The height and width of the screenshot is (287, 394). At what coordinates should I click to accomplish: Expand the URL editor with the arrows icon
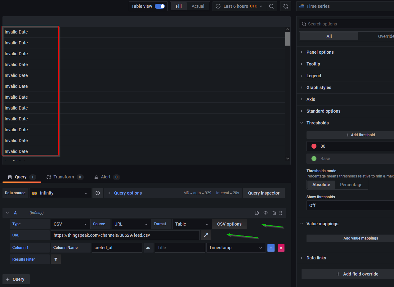click(206, 235)
